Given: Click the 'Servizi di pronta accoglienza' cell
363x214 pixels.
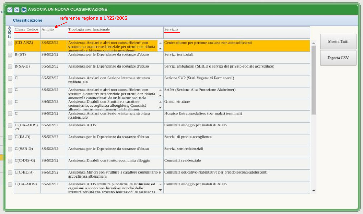Looking at the screenshot, I should pyautogui.click(x=237, y=140).
